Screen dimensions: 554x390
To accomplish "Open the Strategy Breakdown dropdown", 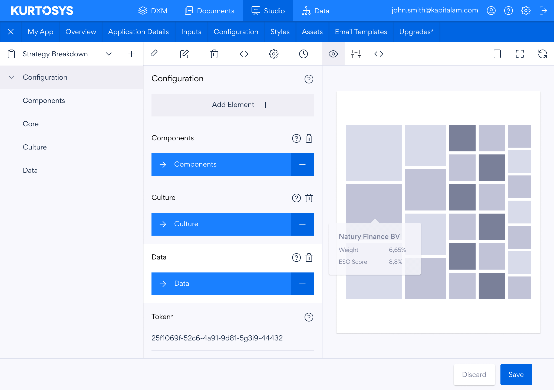I will click(108, 54).
